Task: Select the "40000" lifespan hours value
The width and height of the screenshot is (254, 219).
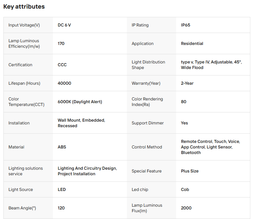Action: point(64,83)
